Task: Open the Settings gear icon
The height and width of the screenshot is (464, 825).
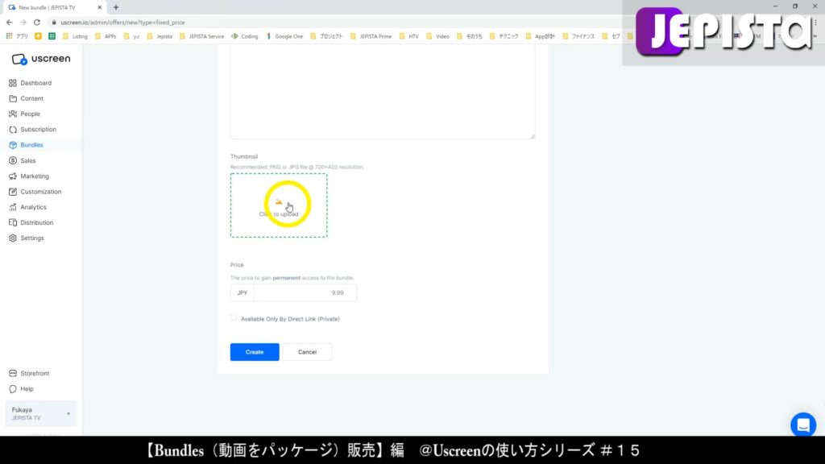Action: 13,238
